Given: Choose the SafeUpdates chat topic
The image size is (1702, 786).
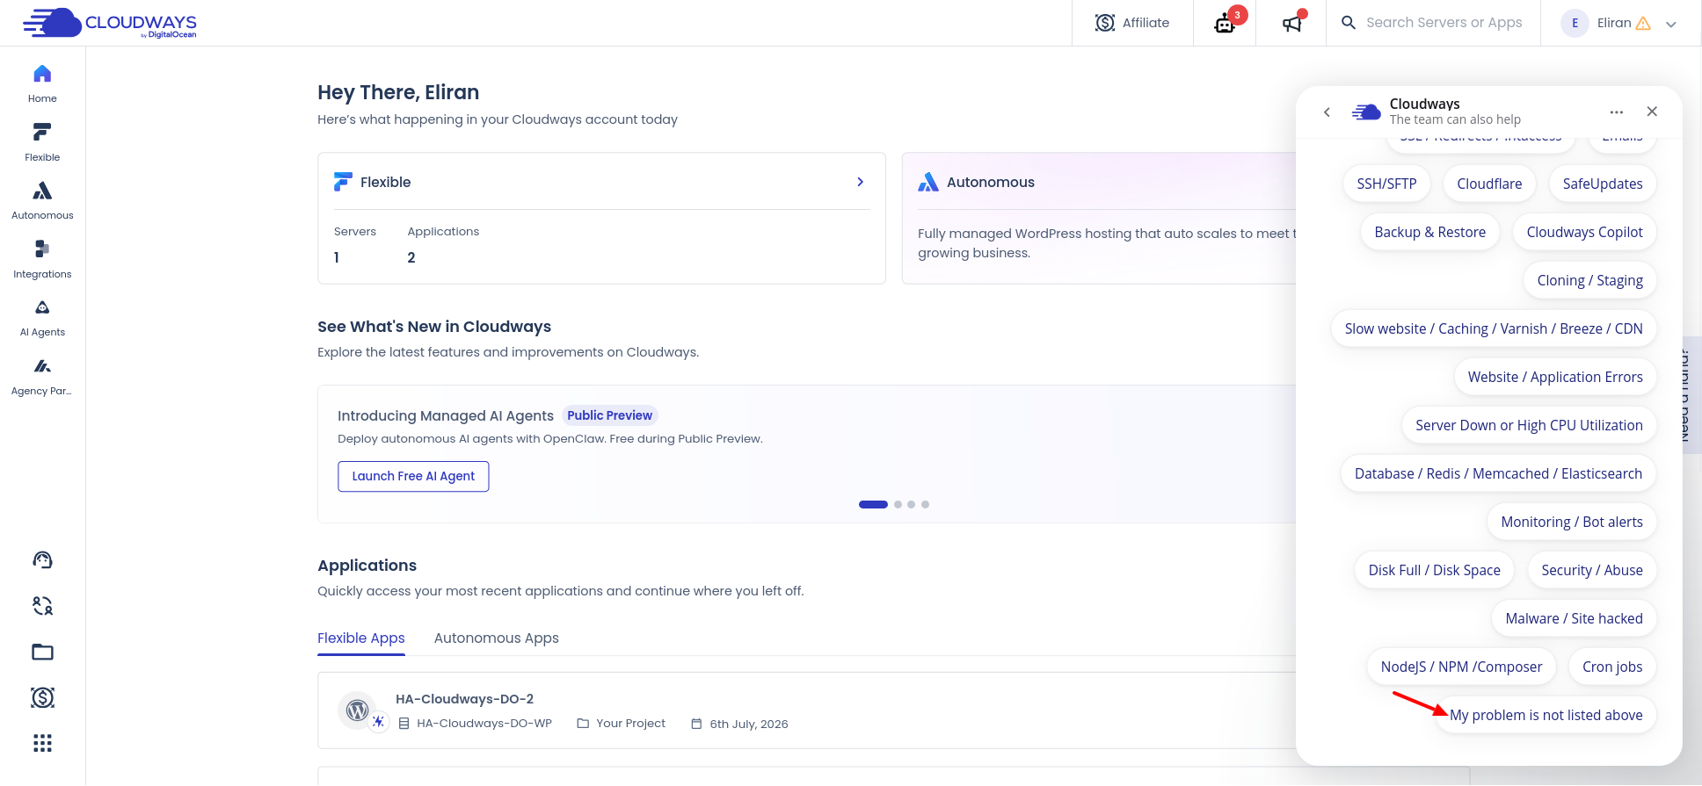Looking at the screenshot, I should click(x=1603, y=184).
